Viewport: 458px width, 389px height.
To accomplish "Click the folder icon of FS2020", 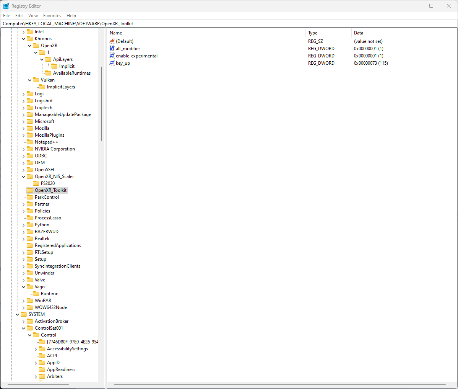I will pos(36,183).
